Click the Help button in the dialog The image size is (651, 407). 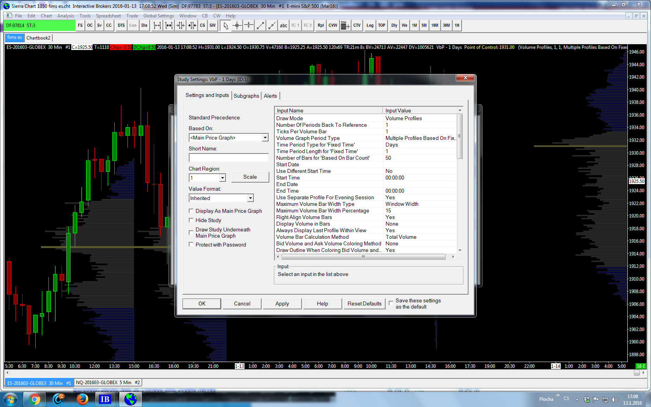click(322, 304)
